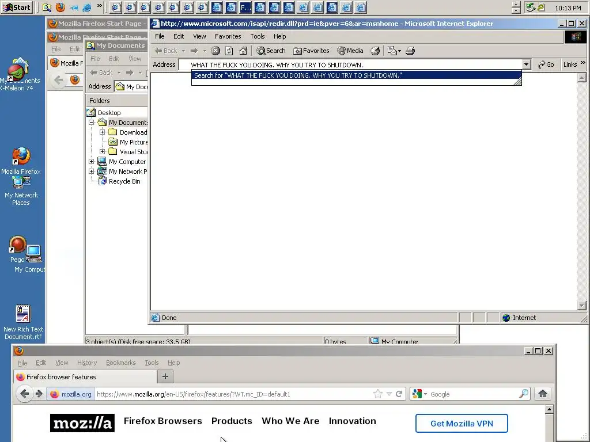Click the Print icon in Internet Explorer toolbar
Screen dimensions: 590x442
click(x=410, y=51)
